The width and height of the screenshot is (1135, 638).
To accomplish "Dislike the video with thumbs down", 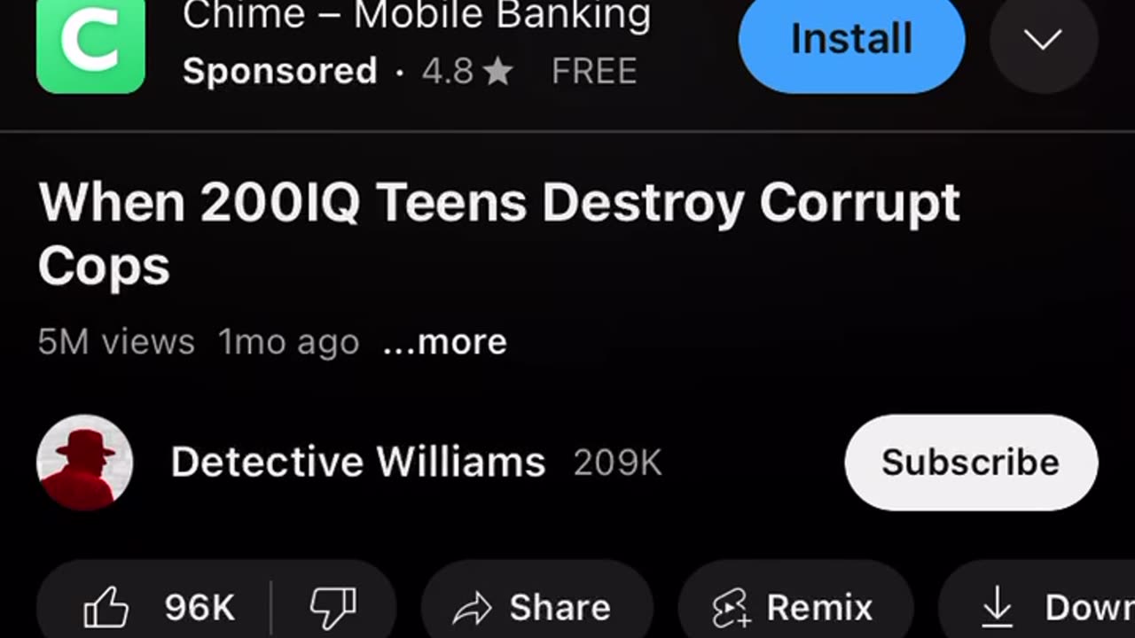I will pyautogui.click(x=333, y=608).
